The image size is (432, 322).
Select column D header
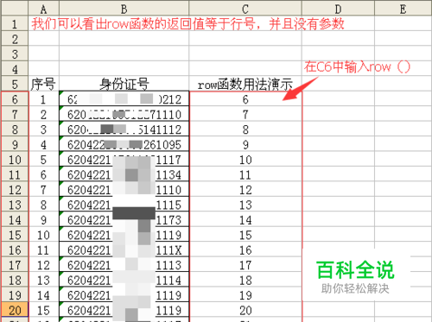338,9
